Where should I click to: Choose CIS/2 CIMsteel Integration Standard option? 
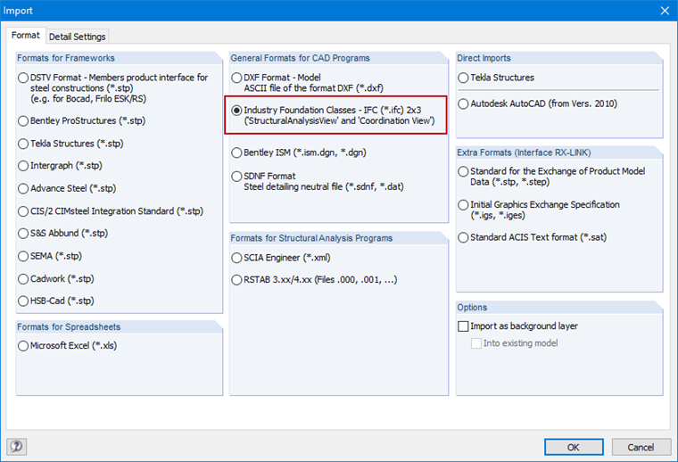coord(24,211)
